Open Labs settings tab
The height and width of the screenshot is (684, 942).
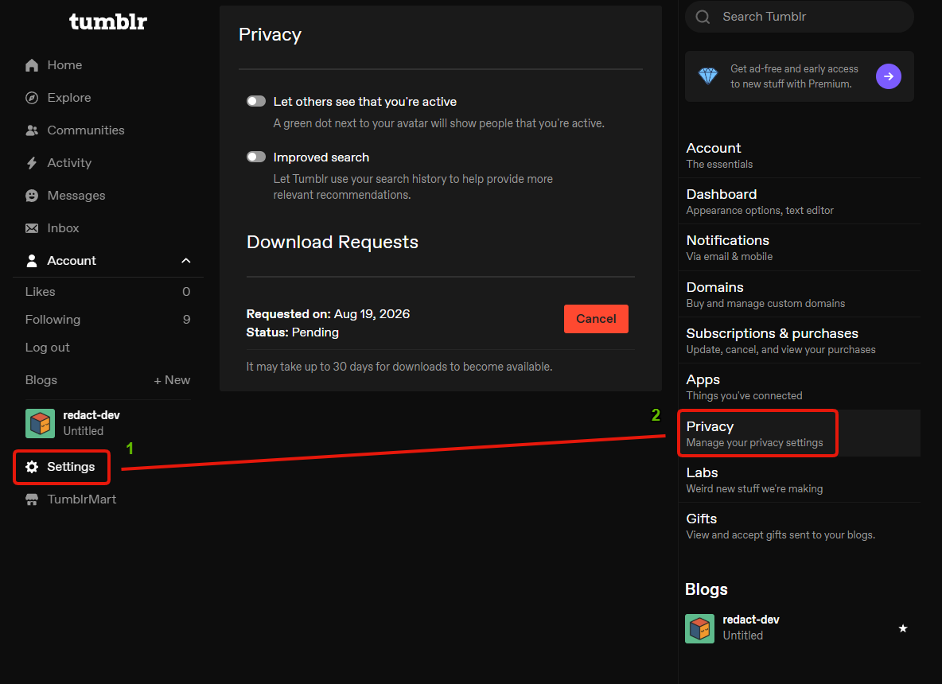coord(799,480)
